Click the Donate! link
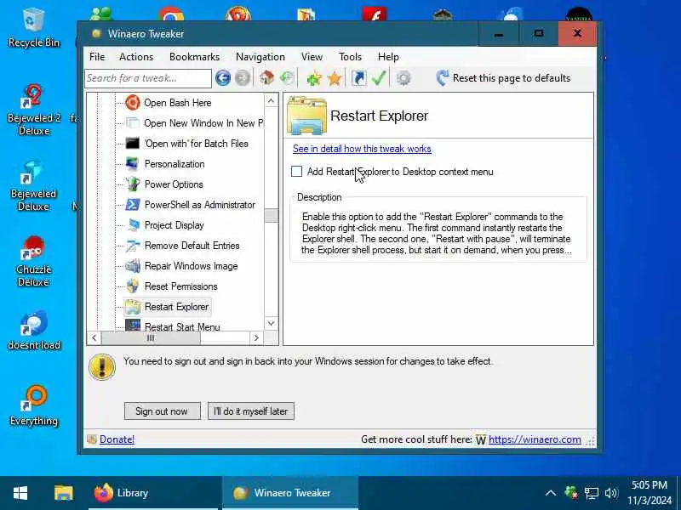 pos(117,439)
